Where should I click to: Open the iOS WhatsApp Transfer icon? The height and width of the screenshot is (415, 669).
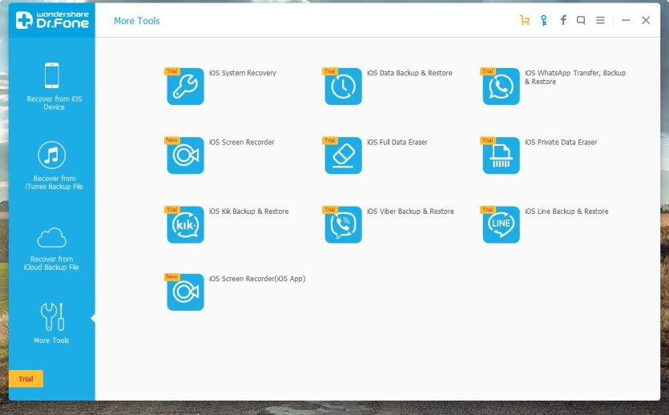pos(501,87)
